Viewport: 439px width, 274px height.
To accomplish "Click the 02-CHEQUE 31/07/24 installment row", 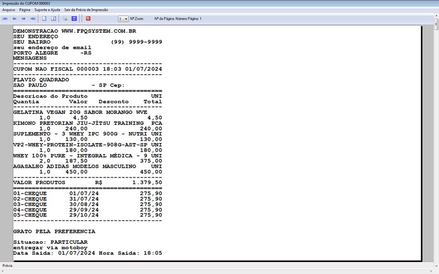I will coord(87,199).
